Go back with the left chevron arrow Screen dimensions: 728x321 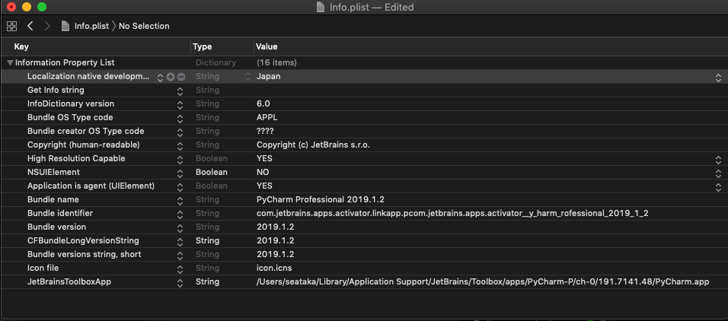tap(30, 26)
